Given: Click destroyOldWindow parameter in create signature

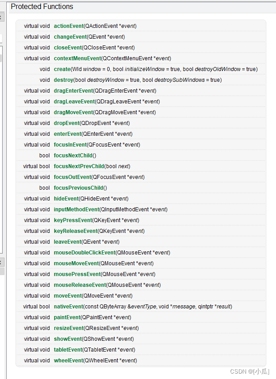Looking at the screenshot, I should [x=218, y=69].
